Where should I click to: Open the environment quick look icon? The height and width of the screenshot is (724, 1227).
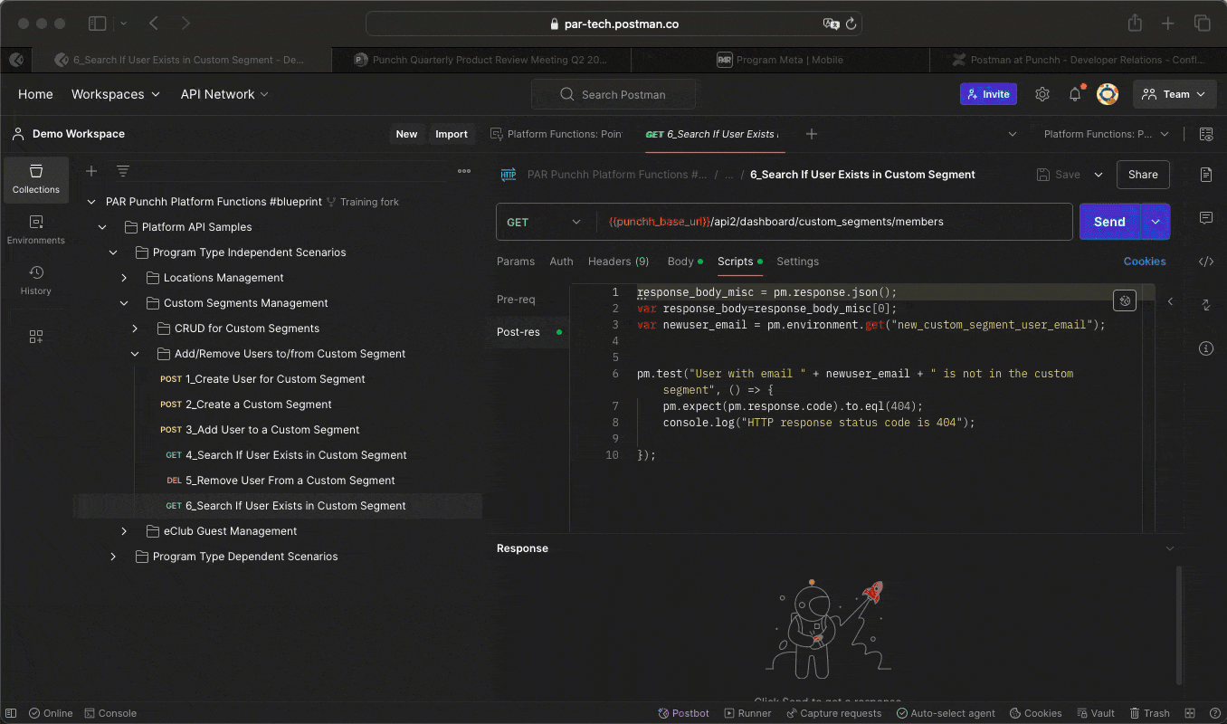tap(1206, 134)
